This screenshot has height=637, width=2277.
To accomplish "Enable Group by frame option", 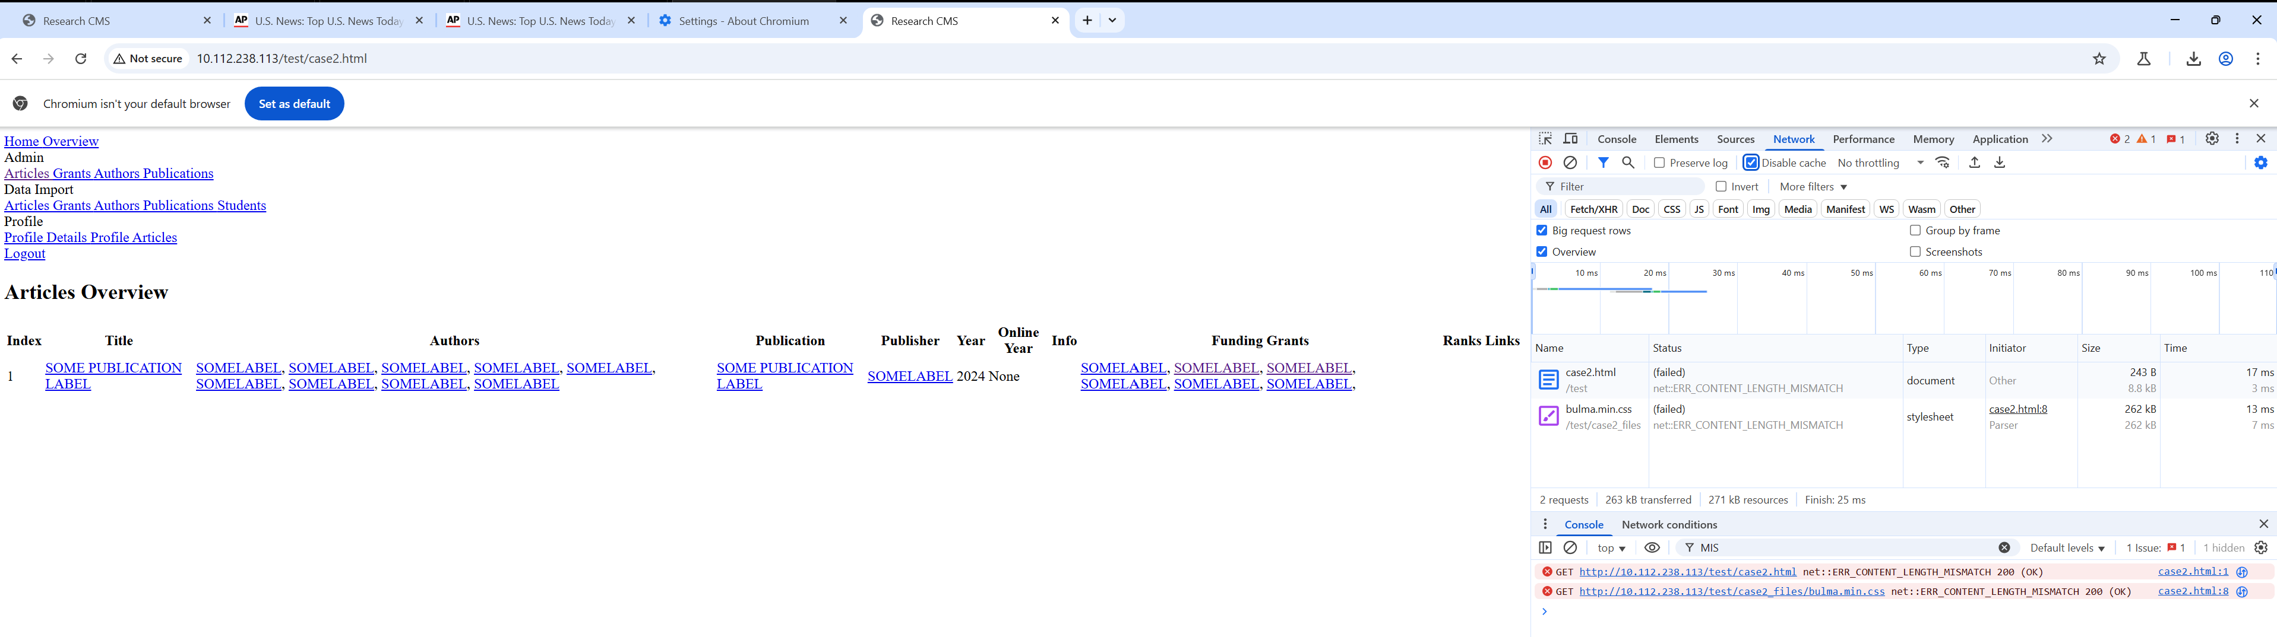I will point(1915,230).
